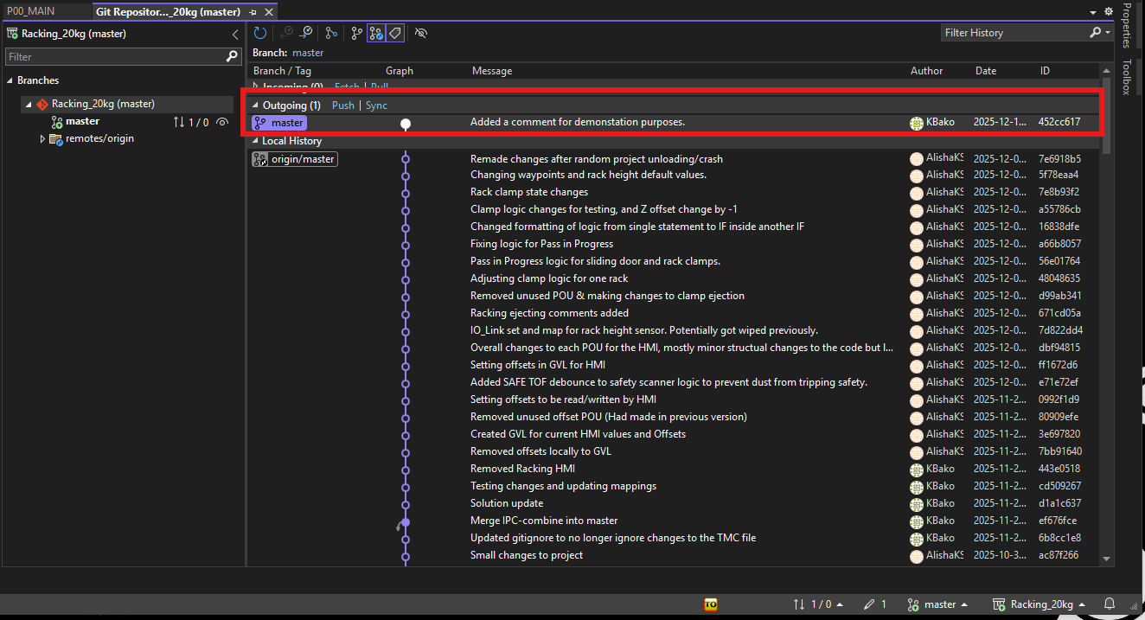Click commit ID ac87f266
Image resolution: width=1145 pixels, height=620 pixels.
click(x=1059, y=555)
